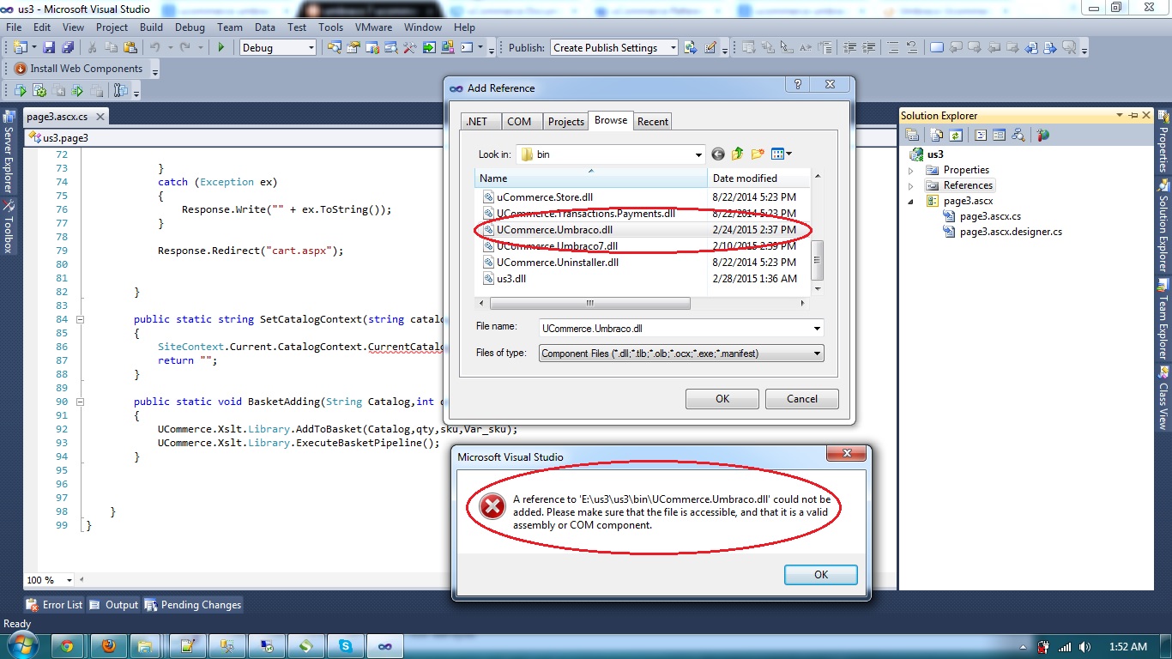
Task: Click View Class Diagram icon in Solution Explorer
Action: tap(1018, 135)
